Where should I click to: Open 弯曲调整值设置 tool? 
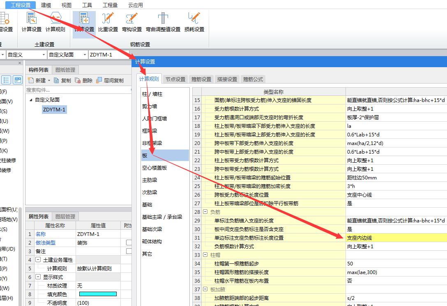tap(163, 22)
